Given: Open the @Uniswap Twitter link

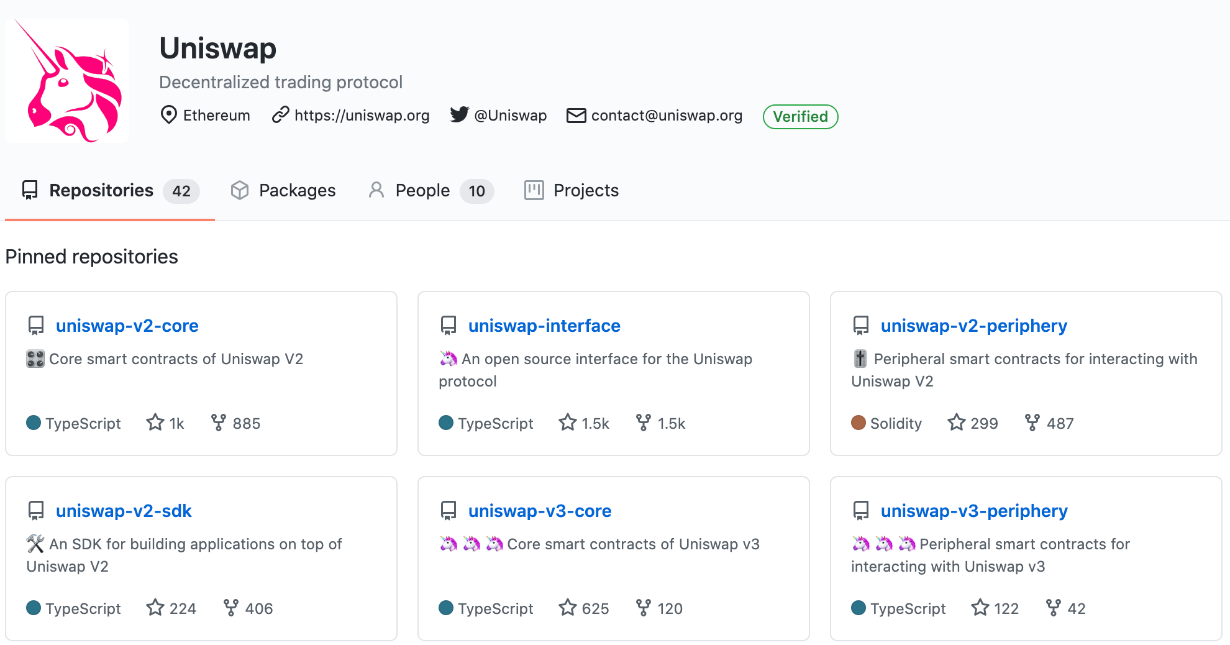Looking at the screenshot, I should (510, 116).
